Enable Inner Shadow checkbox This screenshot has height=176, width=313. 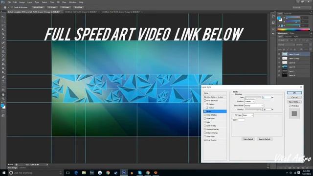[205, 115]
